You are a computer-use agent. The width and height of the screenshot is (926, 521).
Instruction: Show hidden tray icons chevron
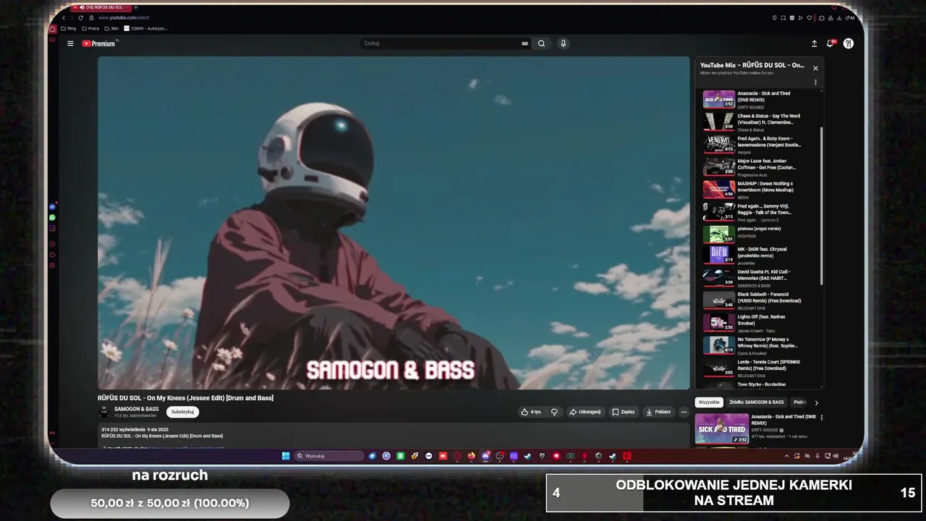tap(786, 456)
